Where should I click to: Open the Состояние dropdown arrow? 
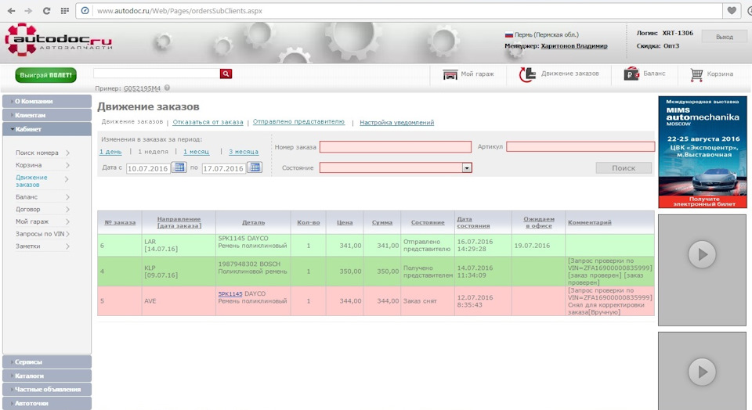pos(467,167)
